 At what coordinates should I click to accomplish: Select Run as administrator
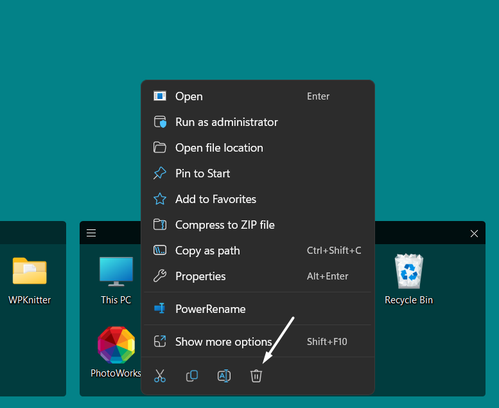(226, 122)
